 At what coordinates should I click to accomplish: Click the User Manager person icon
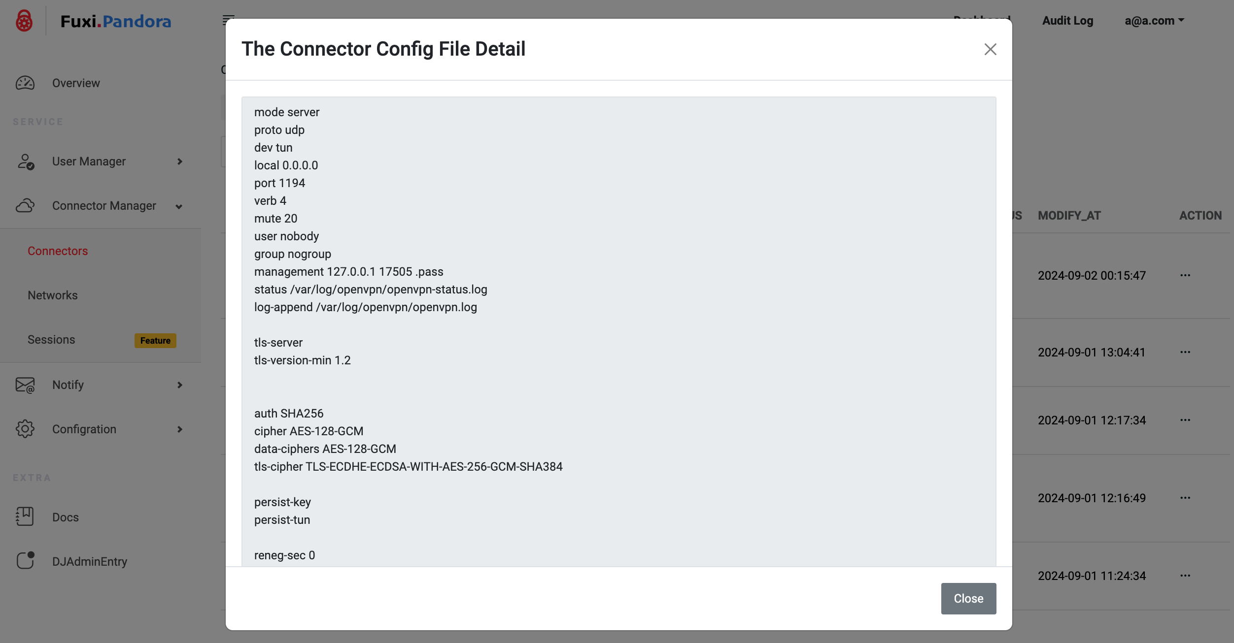[26, 161]
